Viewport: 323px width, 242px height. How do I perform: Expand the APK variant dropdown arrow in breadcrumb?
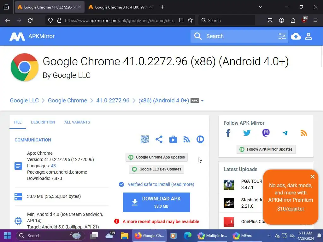coord(202,101)
